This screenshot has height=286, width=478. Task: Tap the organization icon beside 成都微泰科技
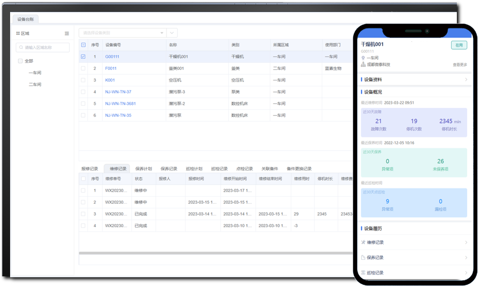(363, 64)
